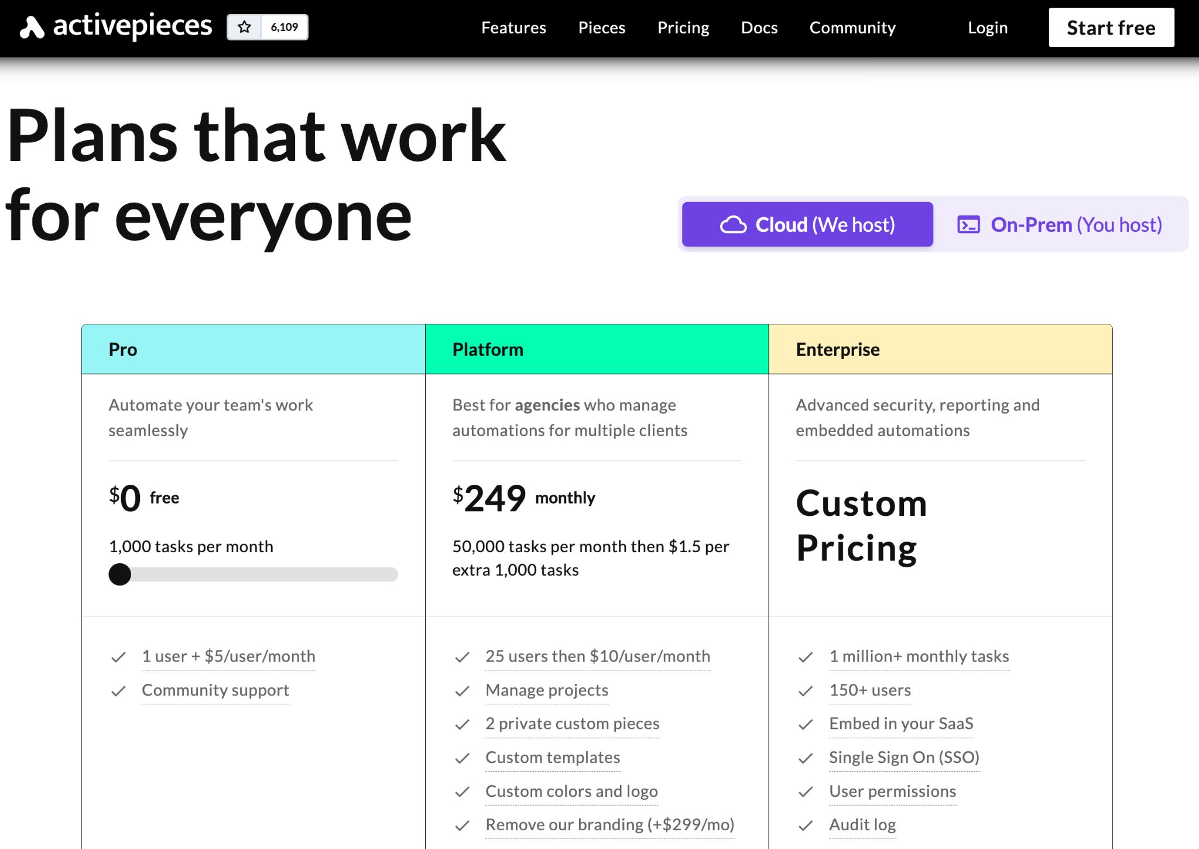Click '1 million+ monthly tasks' feature
This screenshot has height=849, width=1199.
(919, 656)
